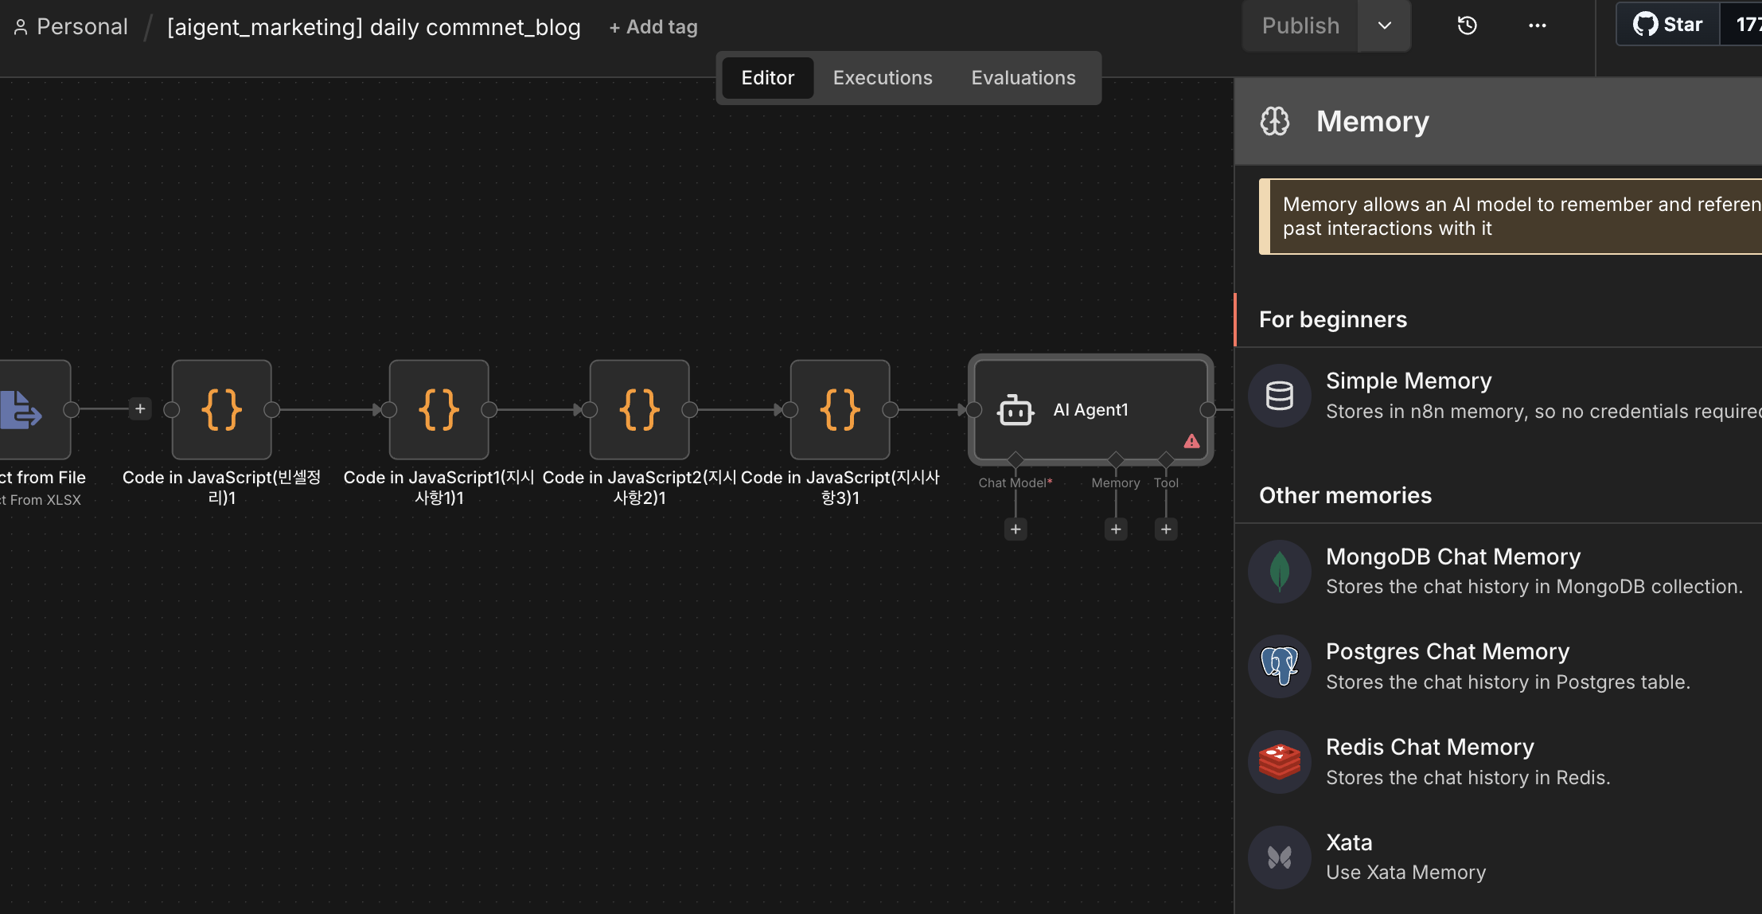Select Simple Memory database icon
Screen dimensions: 1762x914
1279,396
